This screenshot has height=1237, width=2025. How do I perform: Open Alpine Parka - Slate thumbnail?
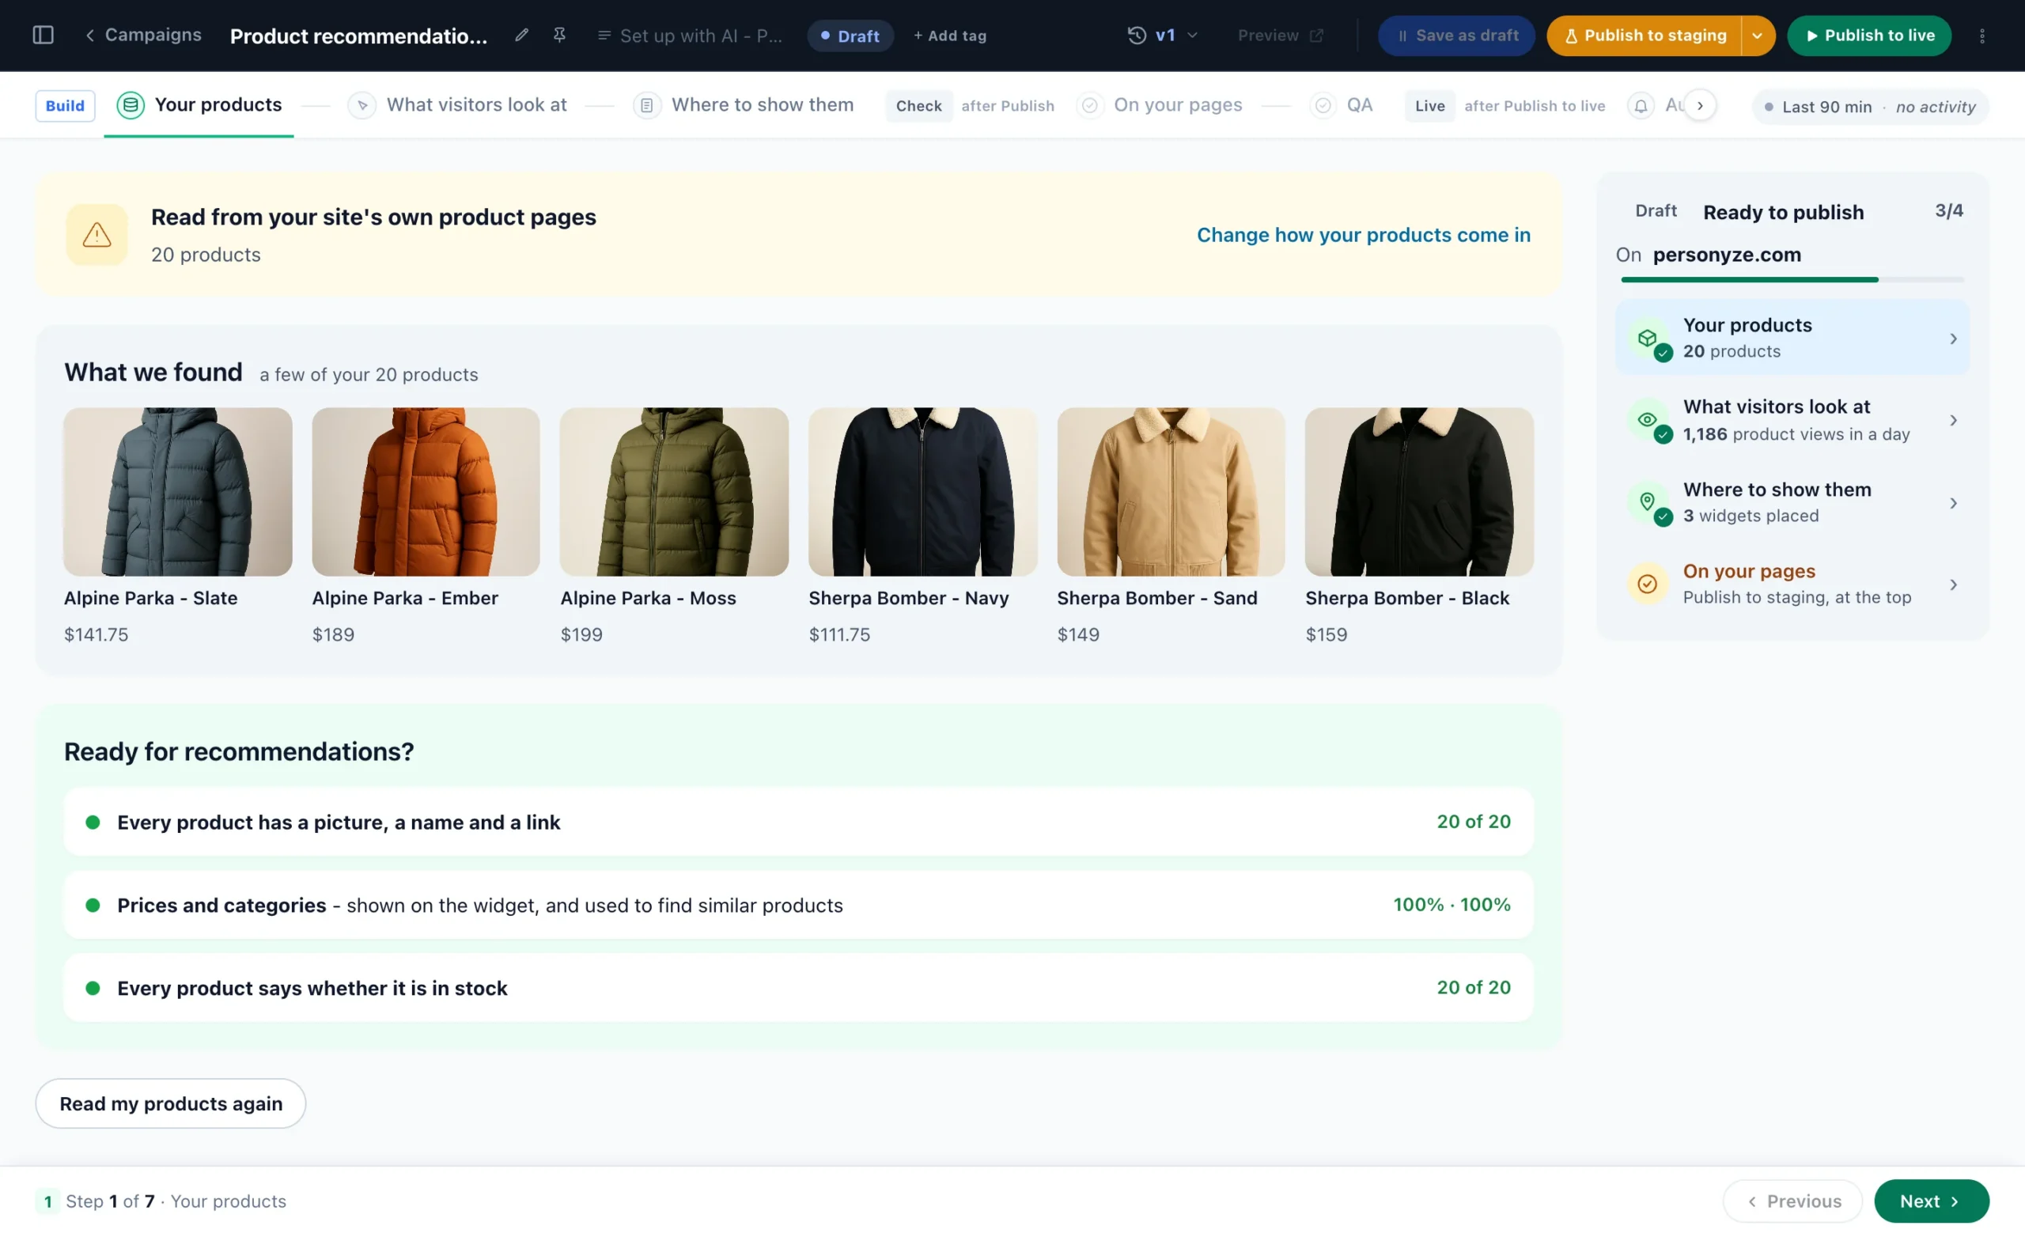[177, 491]
